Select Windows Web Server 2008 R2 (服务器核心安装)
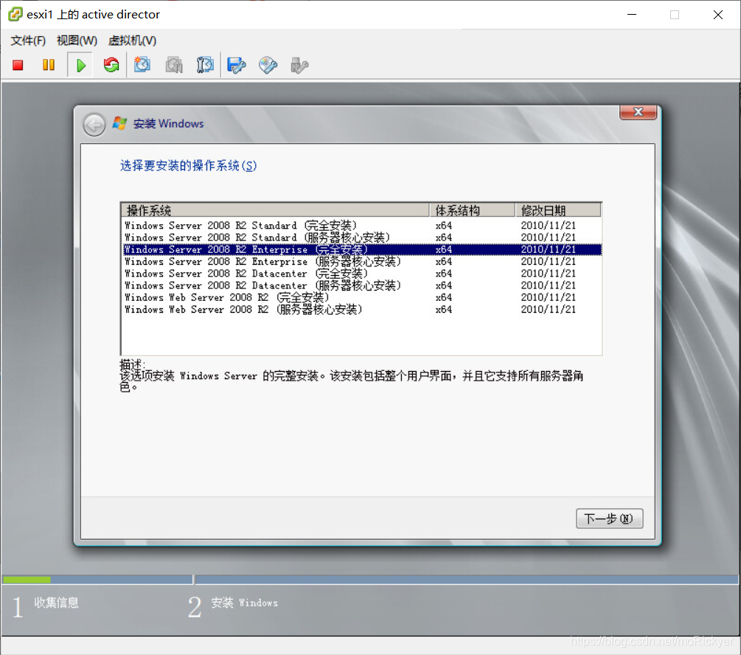Image resolution: width=741 pixels, height=655 pixels. pyautogui.click(x=361, y=309)
